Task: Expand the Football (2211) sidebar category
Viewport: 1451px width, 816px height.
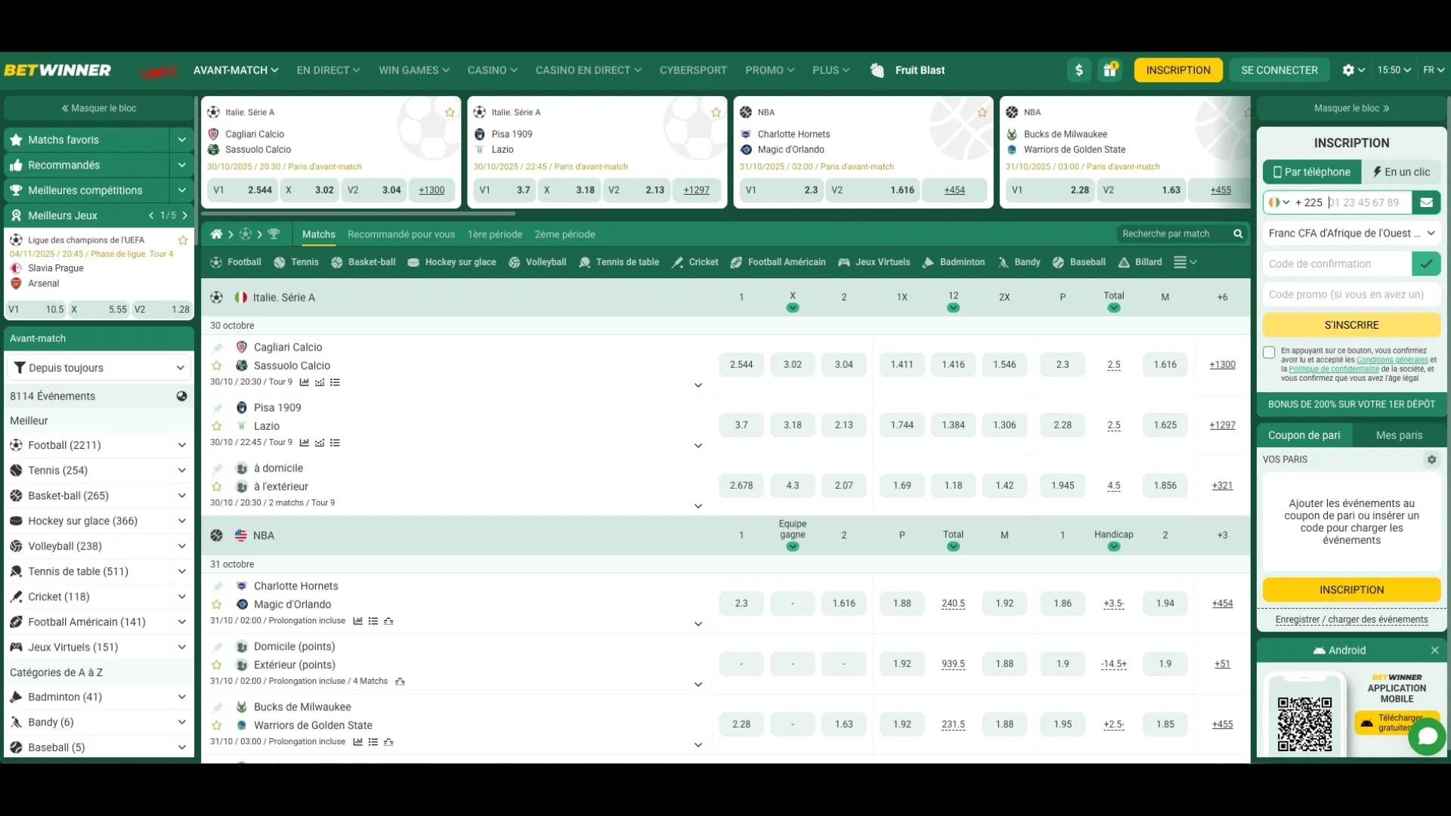Action: pyautogui.click(x=181, y=445)
